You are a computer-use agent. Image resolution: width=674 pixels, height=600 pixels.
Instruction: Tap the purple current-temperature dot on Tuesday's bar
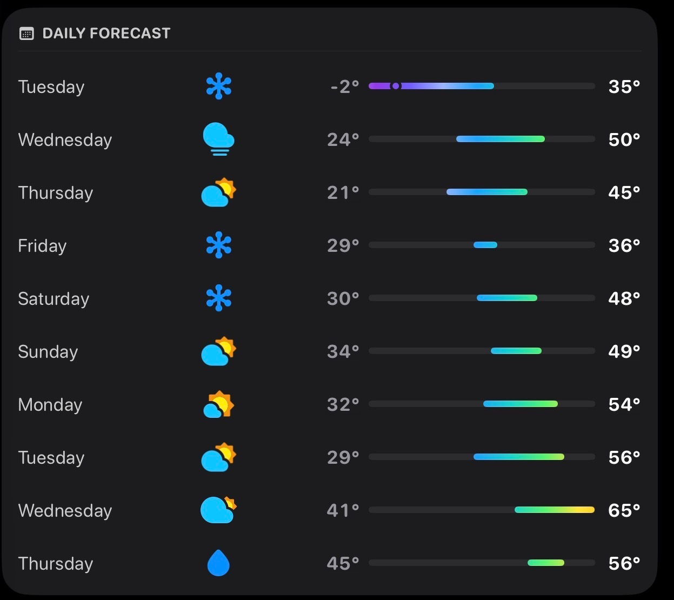[x=396, y=86]
